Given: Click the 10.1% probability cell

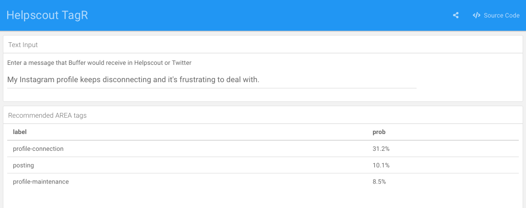Looking at the screenshot, I should (x=381, y=165).
